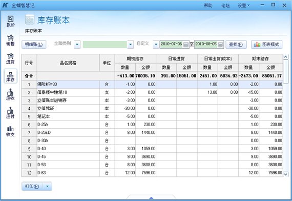The height and width of the screenshot is (201, 292).
Task: Click the end date field 2010-08-05
Action: [x=206, y=44]
